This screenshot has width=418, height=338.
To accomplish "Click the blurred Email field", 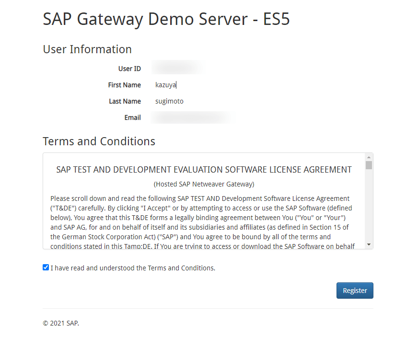I will (x=193, y=117).
